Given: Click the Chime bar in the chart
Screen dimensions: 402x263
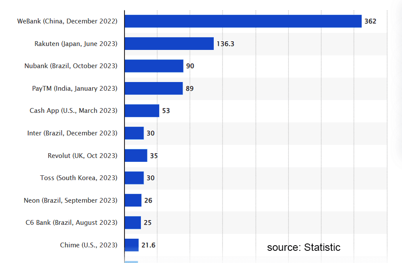Looking at the screenshot, I should (x=132, y=245).
